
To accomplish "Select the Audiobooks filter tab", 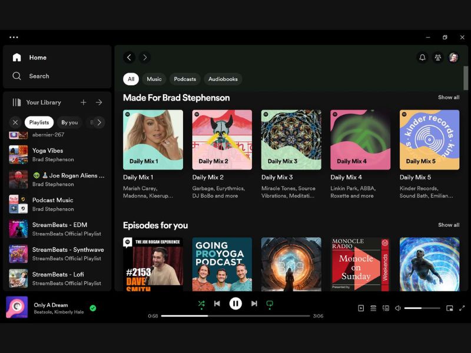I will [223, 79].
